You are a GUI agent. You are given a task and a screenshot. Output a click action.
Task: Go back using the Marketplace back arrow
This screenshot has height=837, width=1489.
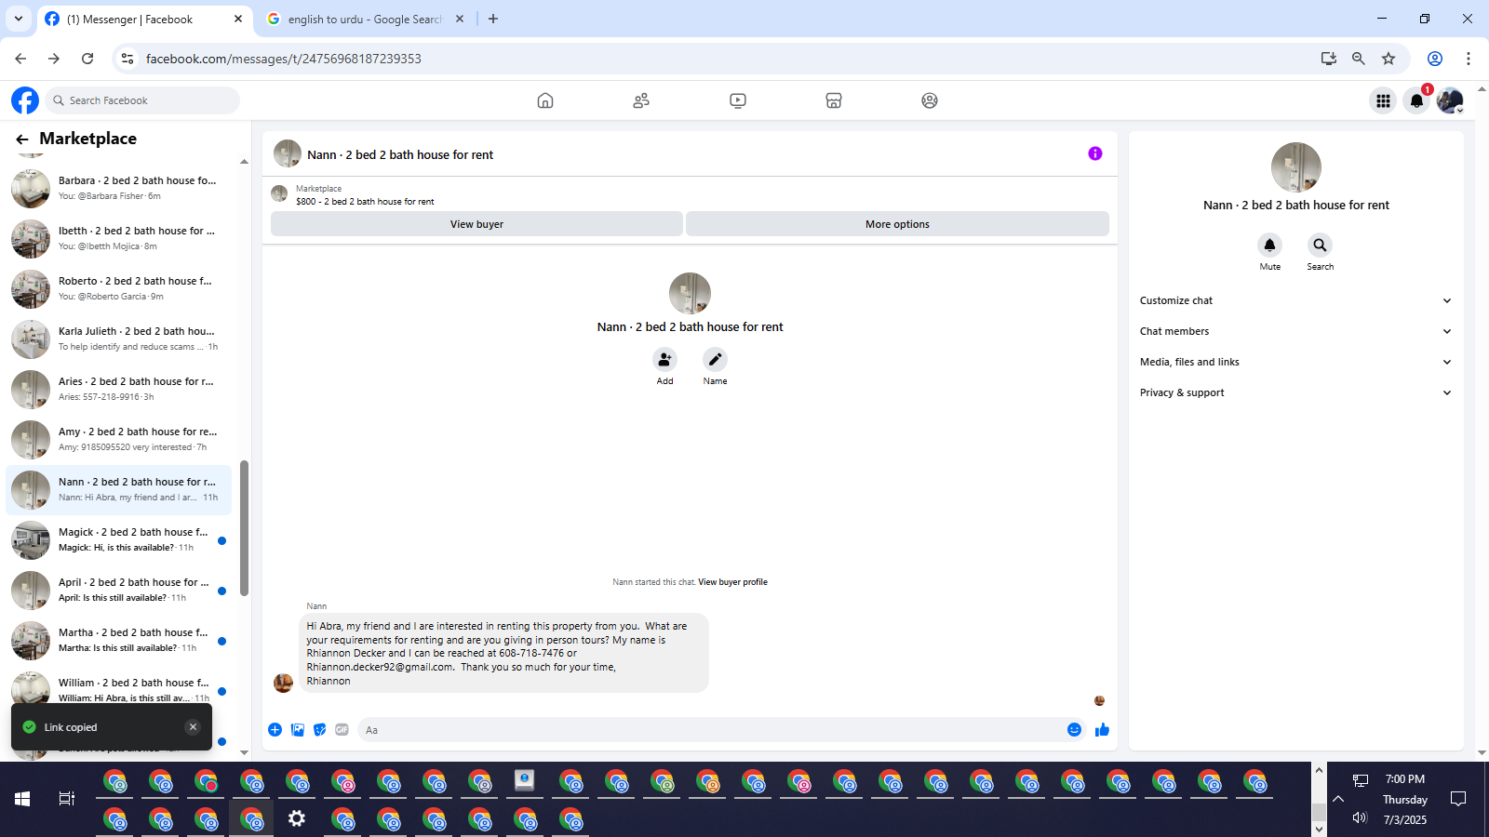coord(22,139)
